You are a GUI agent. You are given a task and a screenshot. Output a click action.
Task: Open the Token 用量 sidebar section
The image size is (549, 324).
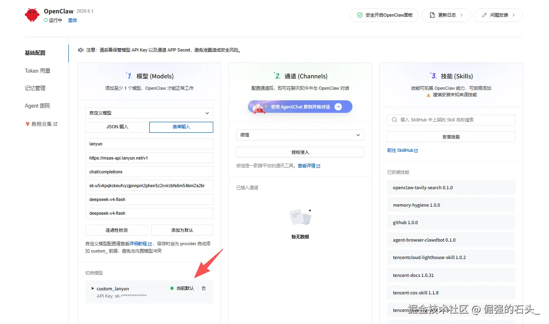point(37,71)
